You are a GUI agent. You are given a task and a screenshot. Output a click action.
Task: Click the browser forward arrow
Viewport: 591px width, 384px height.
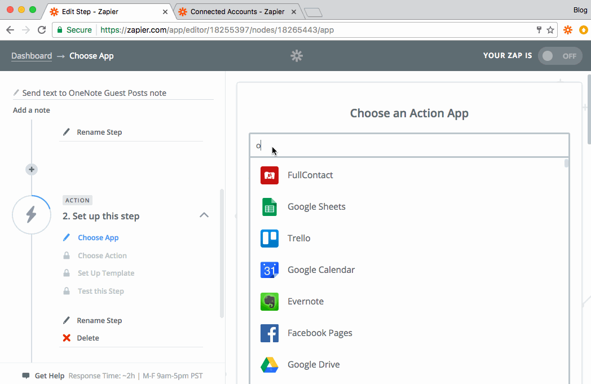[x=25, y=30]
